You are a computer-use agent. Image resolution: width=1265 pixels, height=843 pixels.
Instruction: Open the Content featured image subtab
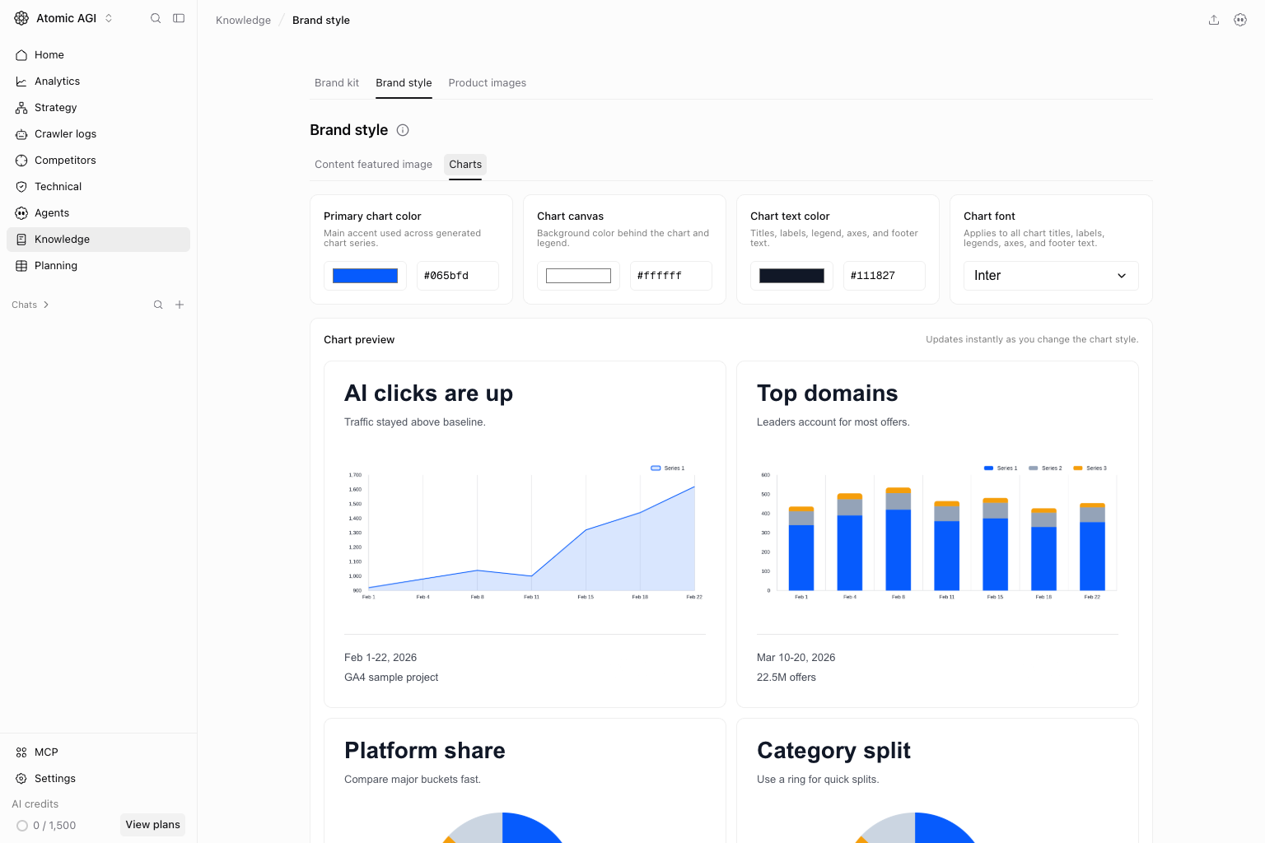(373, 165)
